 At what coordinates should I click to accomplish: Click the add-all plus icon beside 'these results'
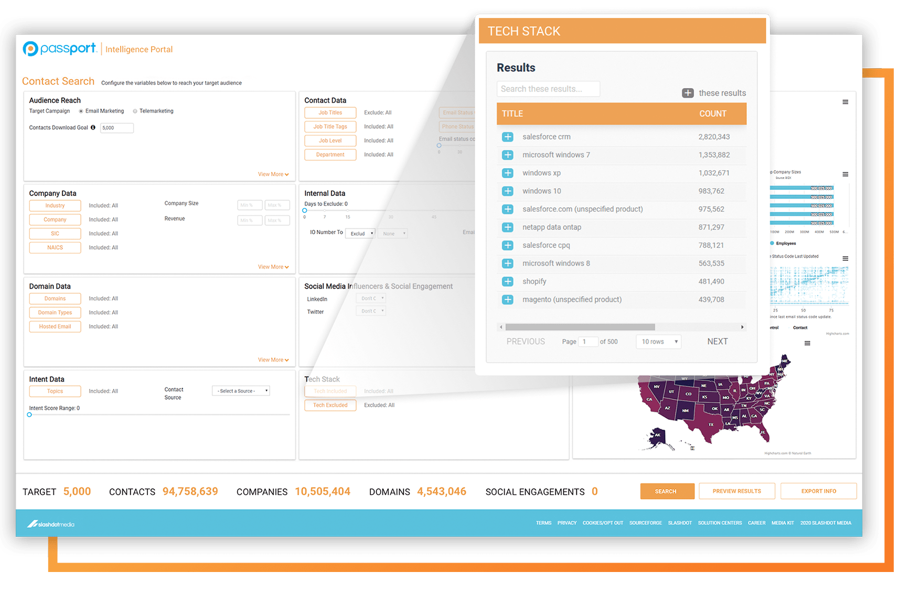(688, 93)
